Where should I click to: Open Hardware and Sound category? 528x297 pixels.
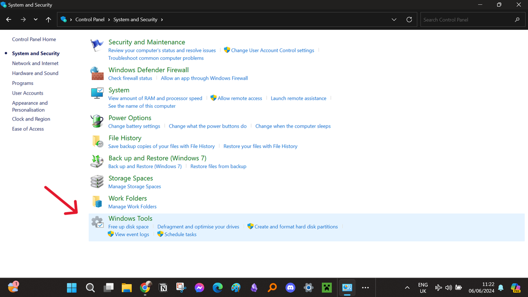[x=35, y=73]
